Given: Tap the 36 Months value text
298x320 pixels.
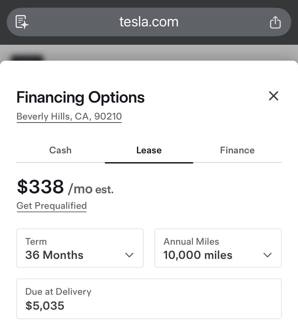Looking at the screenshot, I should pyautogui.click(x=54, y=255).
